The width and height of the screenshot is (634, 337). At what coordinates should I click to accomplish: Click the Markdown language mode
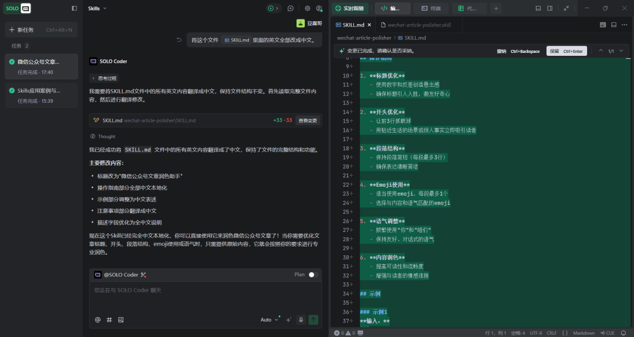(x=584, y=333)
